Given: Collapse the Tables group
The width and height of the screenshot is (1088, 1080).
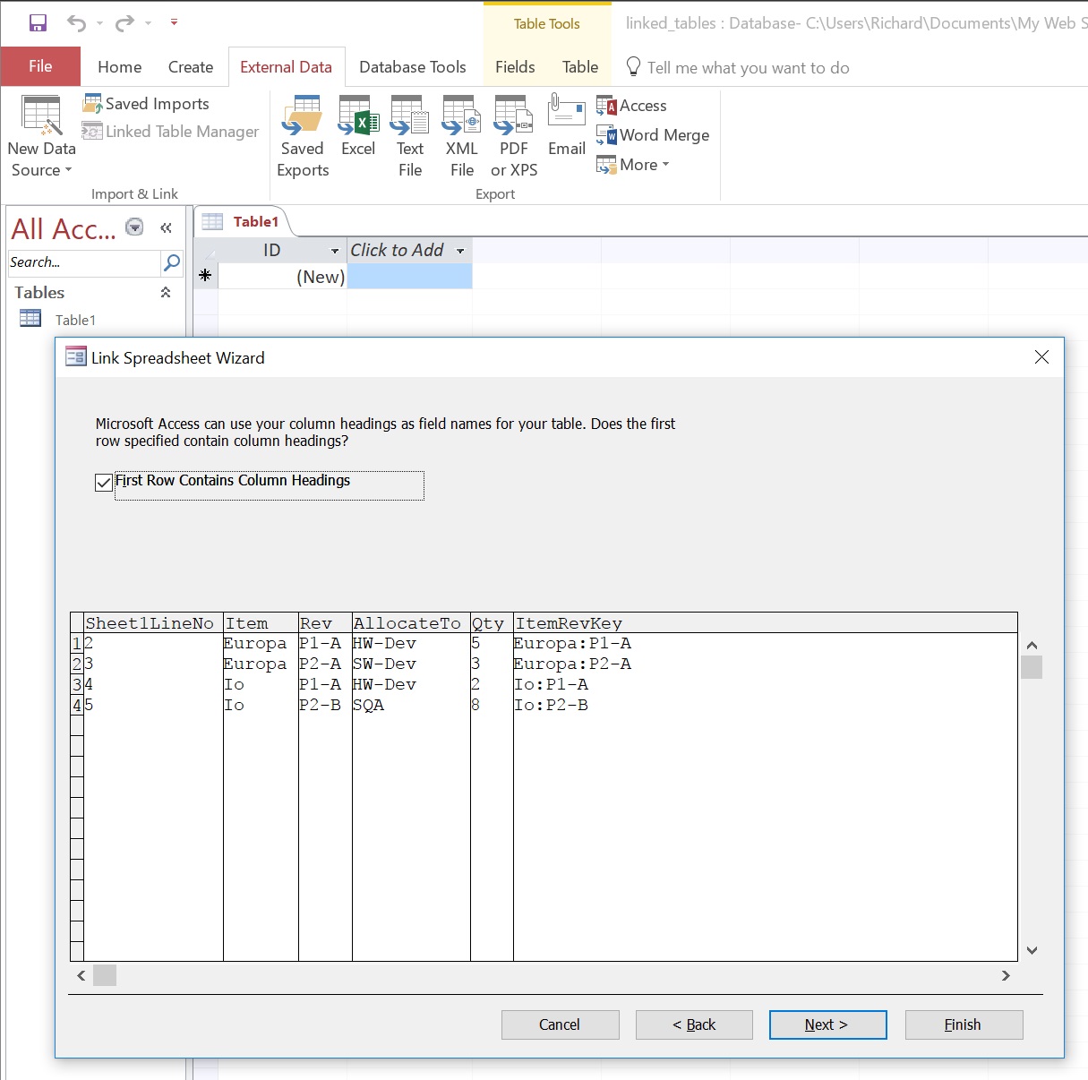Looking at the screenshot, I should [x=166, y=293].
